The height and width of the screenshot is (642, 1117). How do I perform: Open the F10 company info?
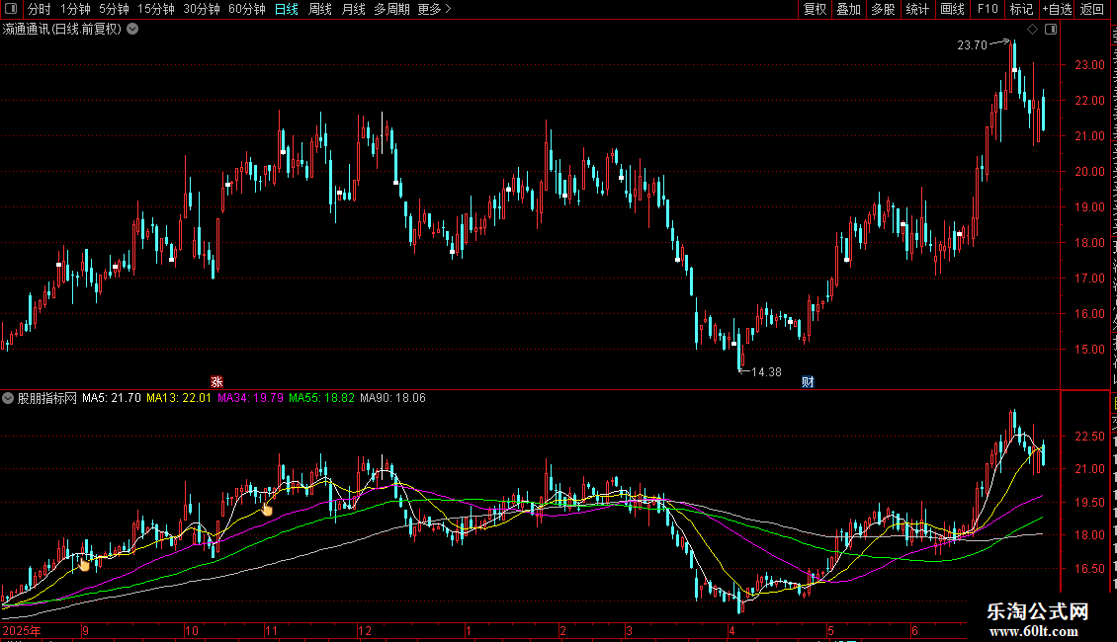click(x=988, y=9)
